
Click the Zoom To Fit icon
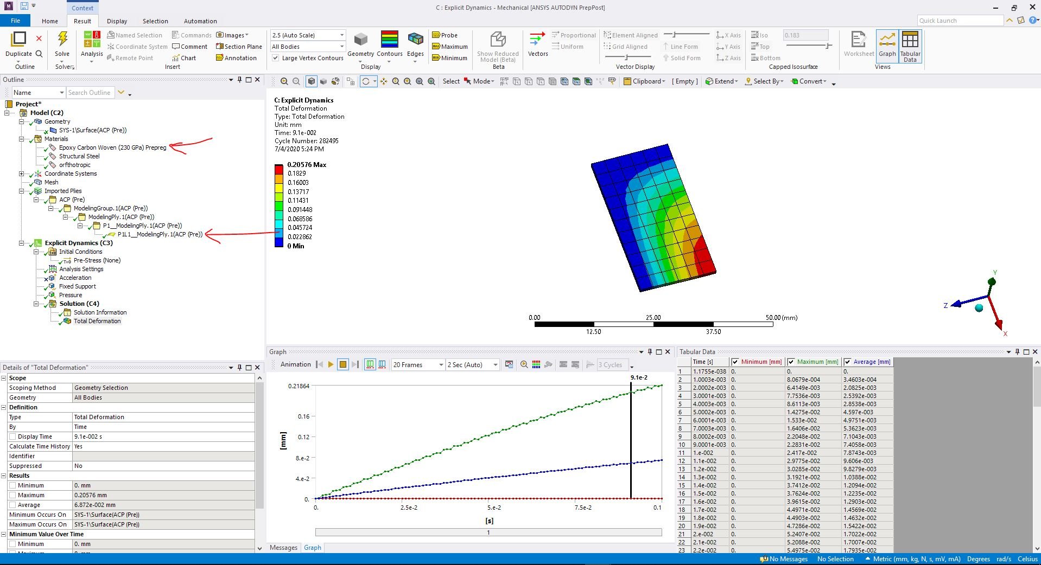tap(420, 81)
